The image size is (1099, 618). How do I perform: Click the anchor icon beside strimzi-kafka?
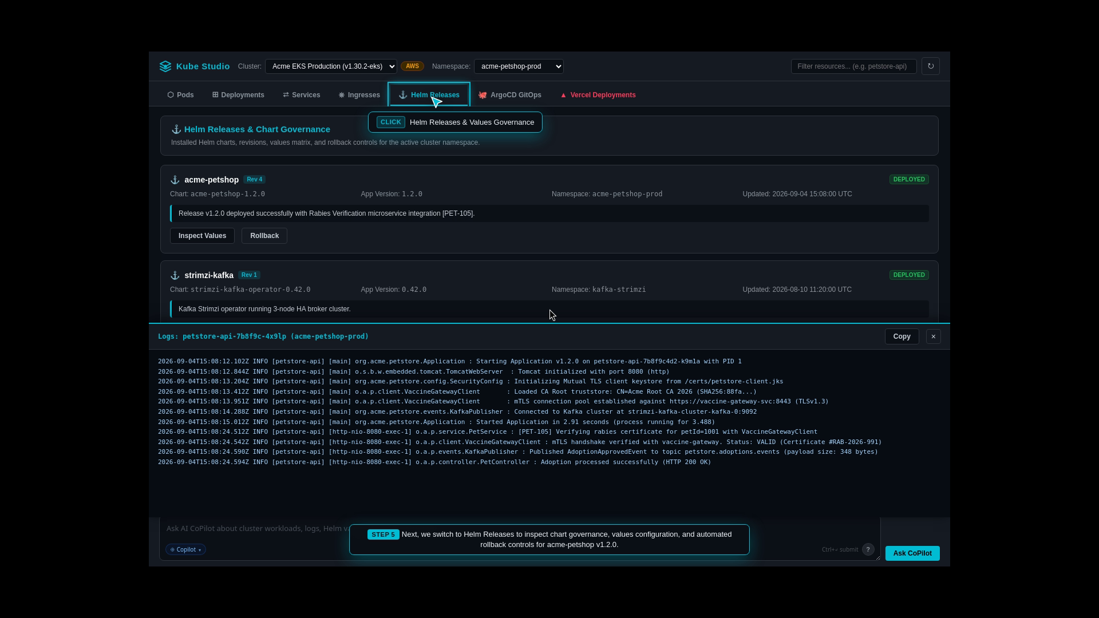[175, 275]
